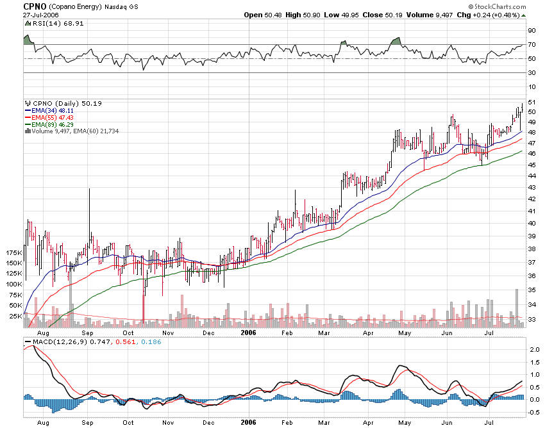Click the RSI(14) 68.91 indicator label
This screenshot has height=428, width=545.
[x=58, y=24]
